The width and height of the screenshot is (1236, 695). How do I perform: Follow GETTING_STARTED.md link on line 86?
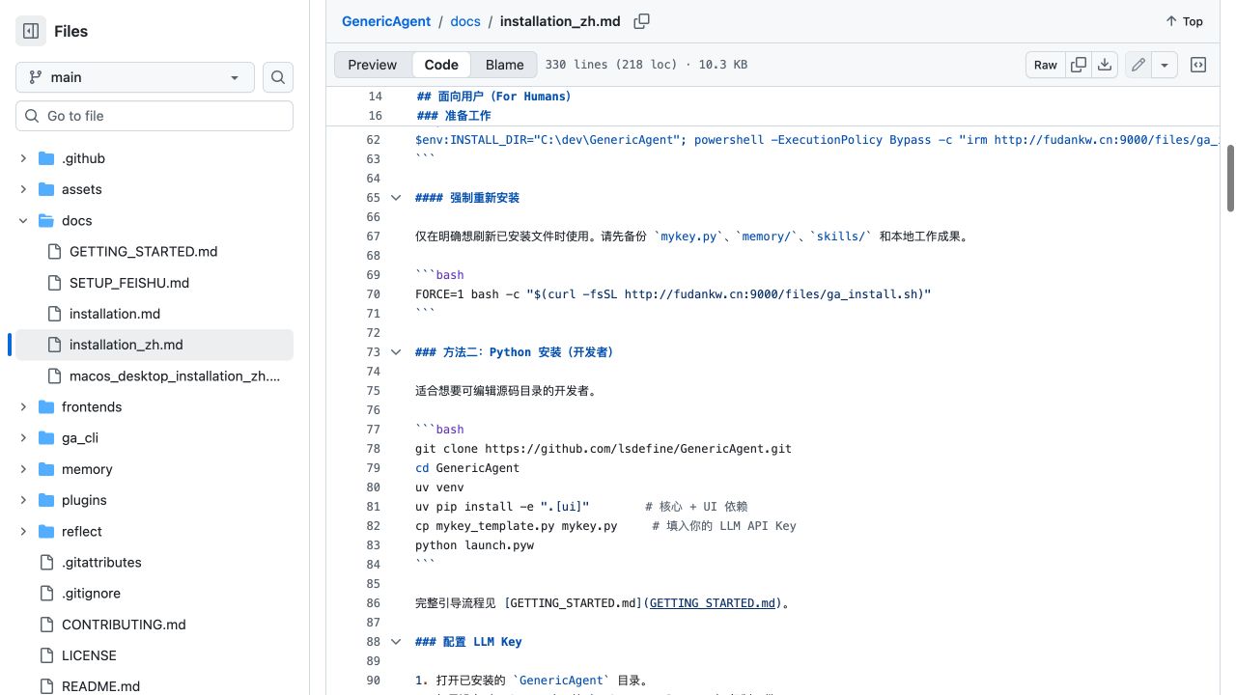coord(713,603)
